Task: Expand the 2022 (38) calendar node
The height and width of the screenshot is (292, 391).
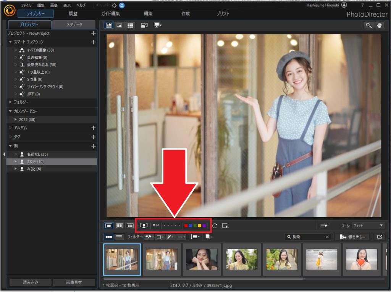Action: [16, 119]
